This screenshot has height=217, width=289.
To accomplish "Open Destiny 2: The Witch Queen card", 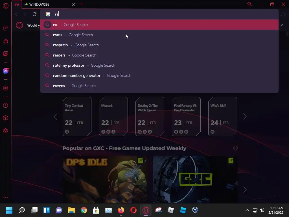I will tap(150, 116).
